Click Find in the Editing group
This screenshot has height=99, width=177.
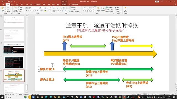tap(117, 7)
